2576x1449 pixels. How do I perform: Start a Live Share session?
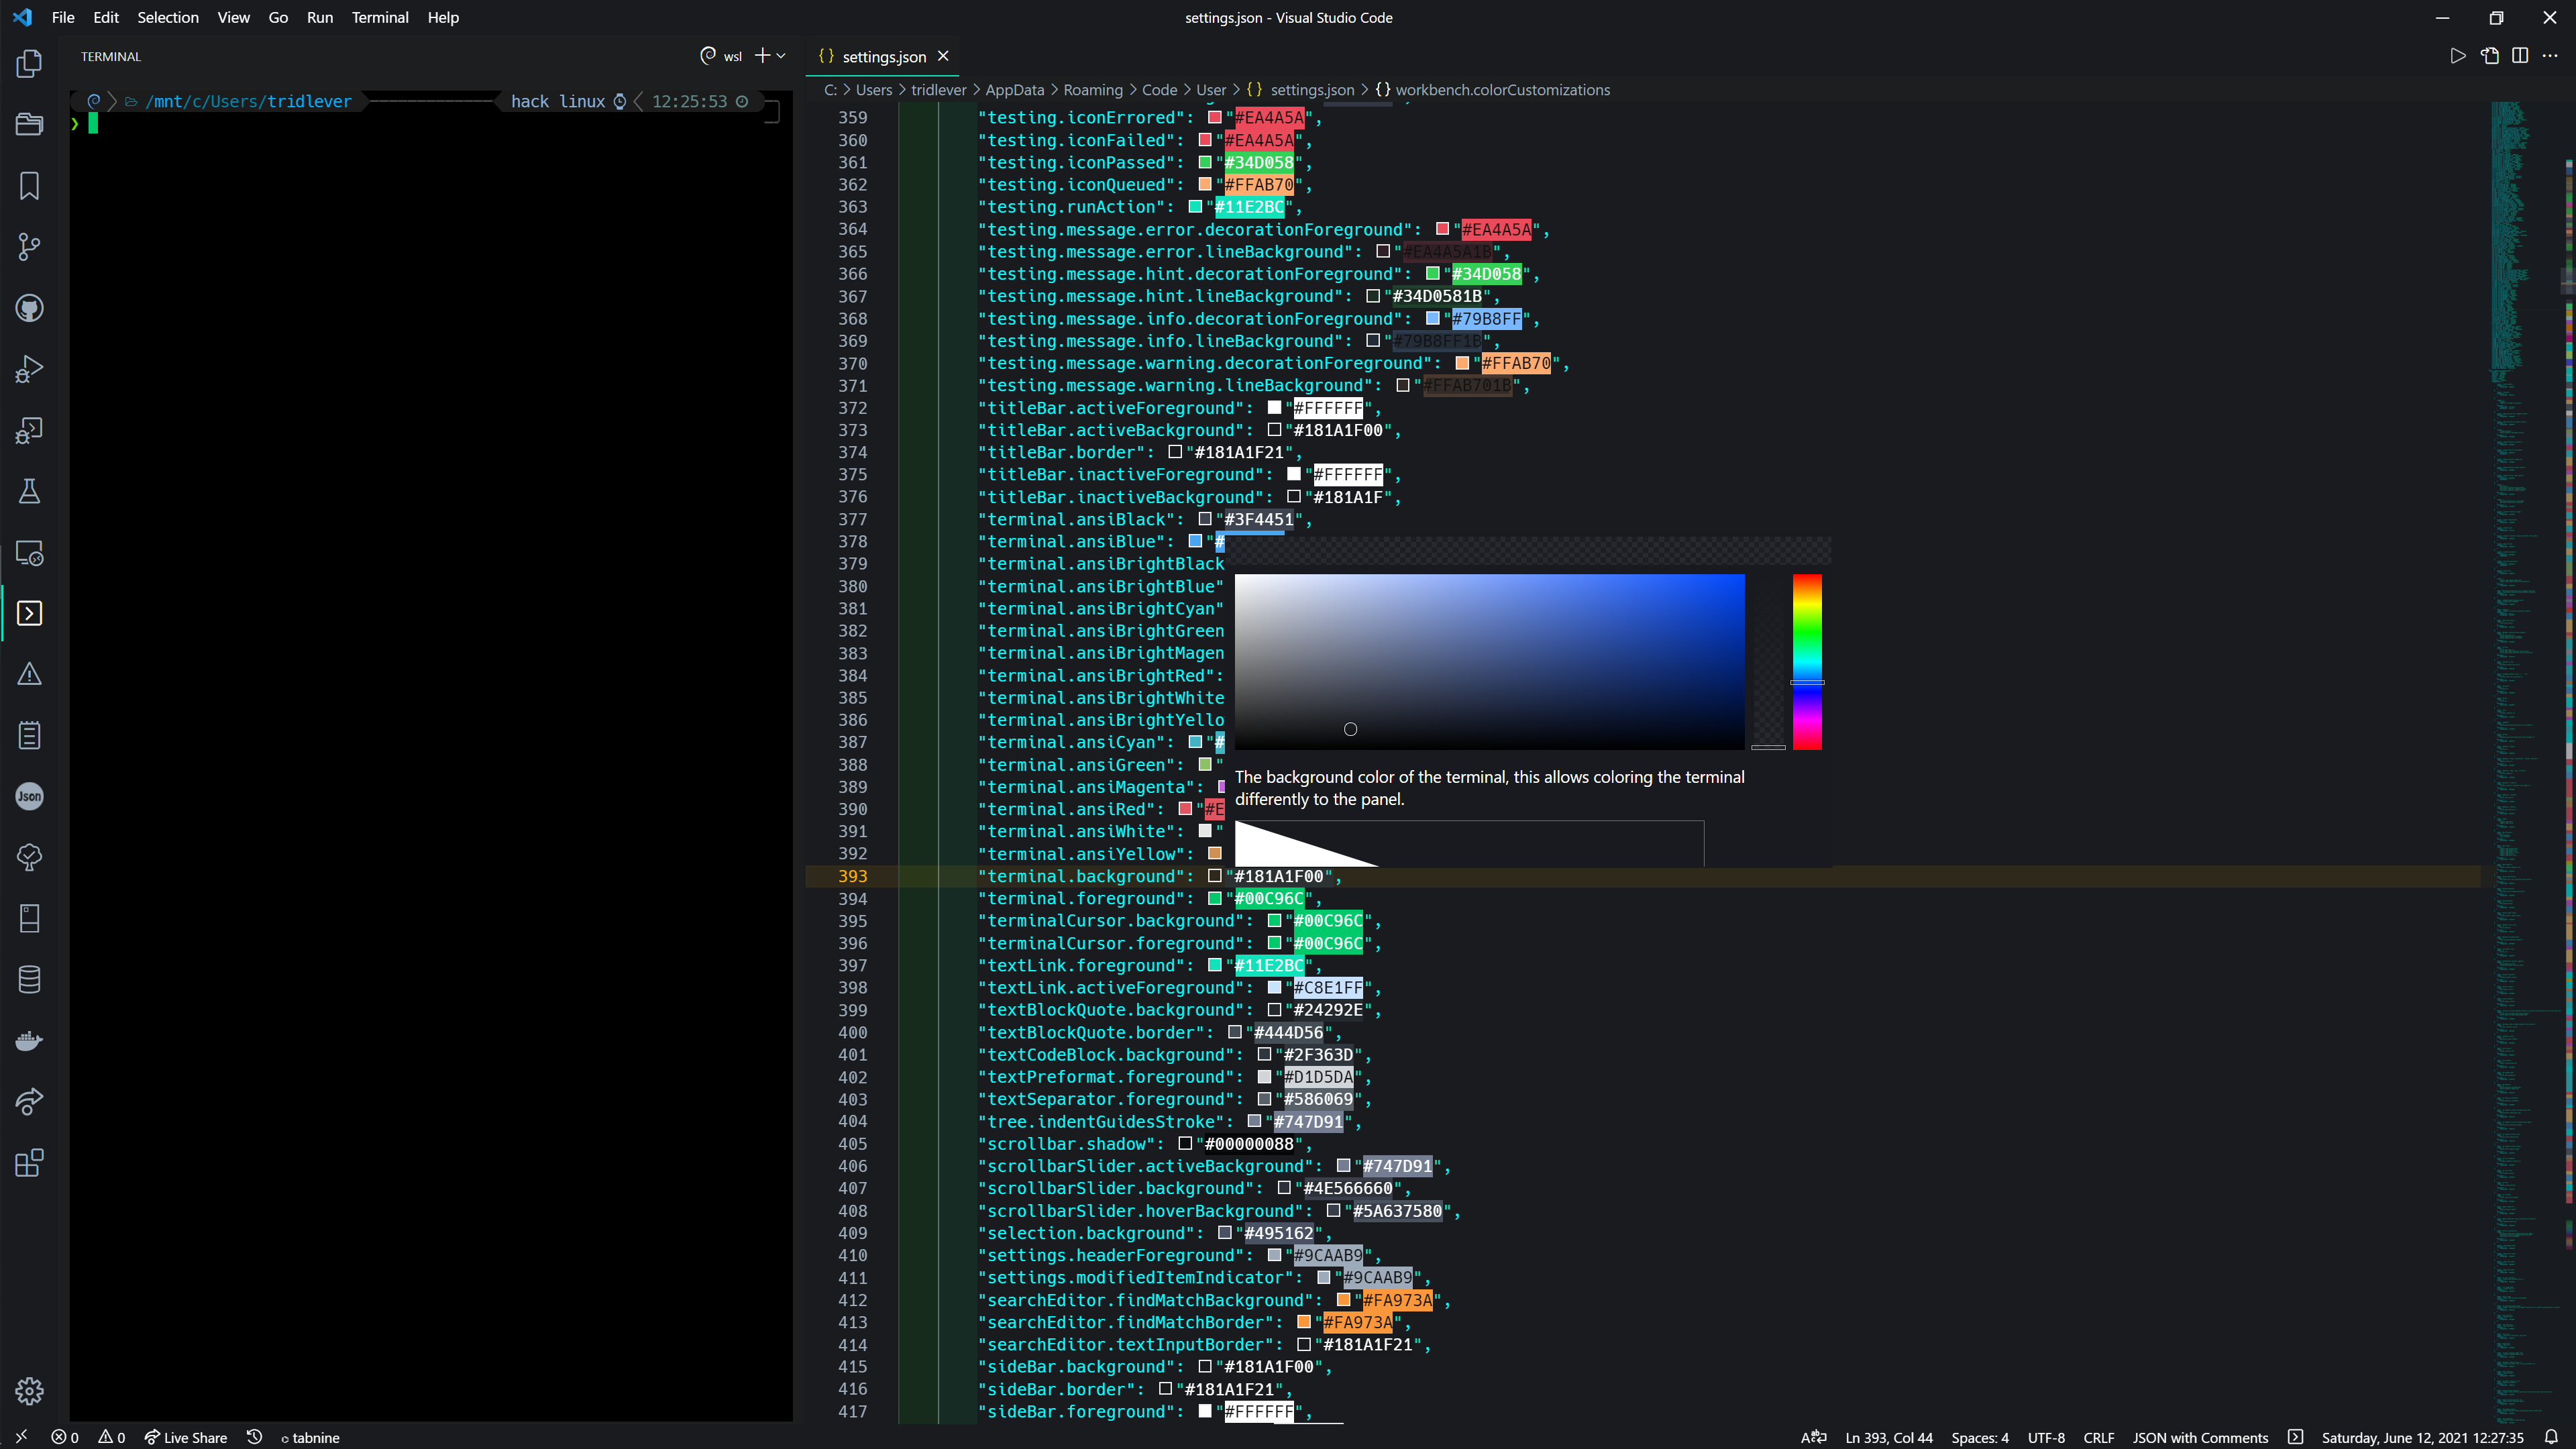186,1437
